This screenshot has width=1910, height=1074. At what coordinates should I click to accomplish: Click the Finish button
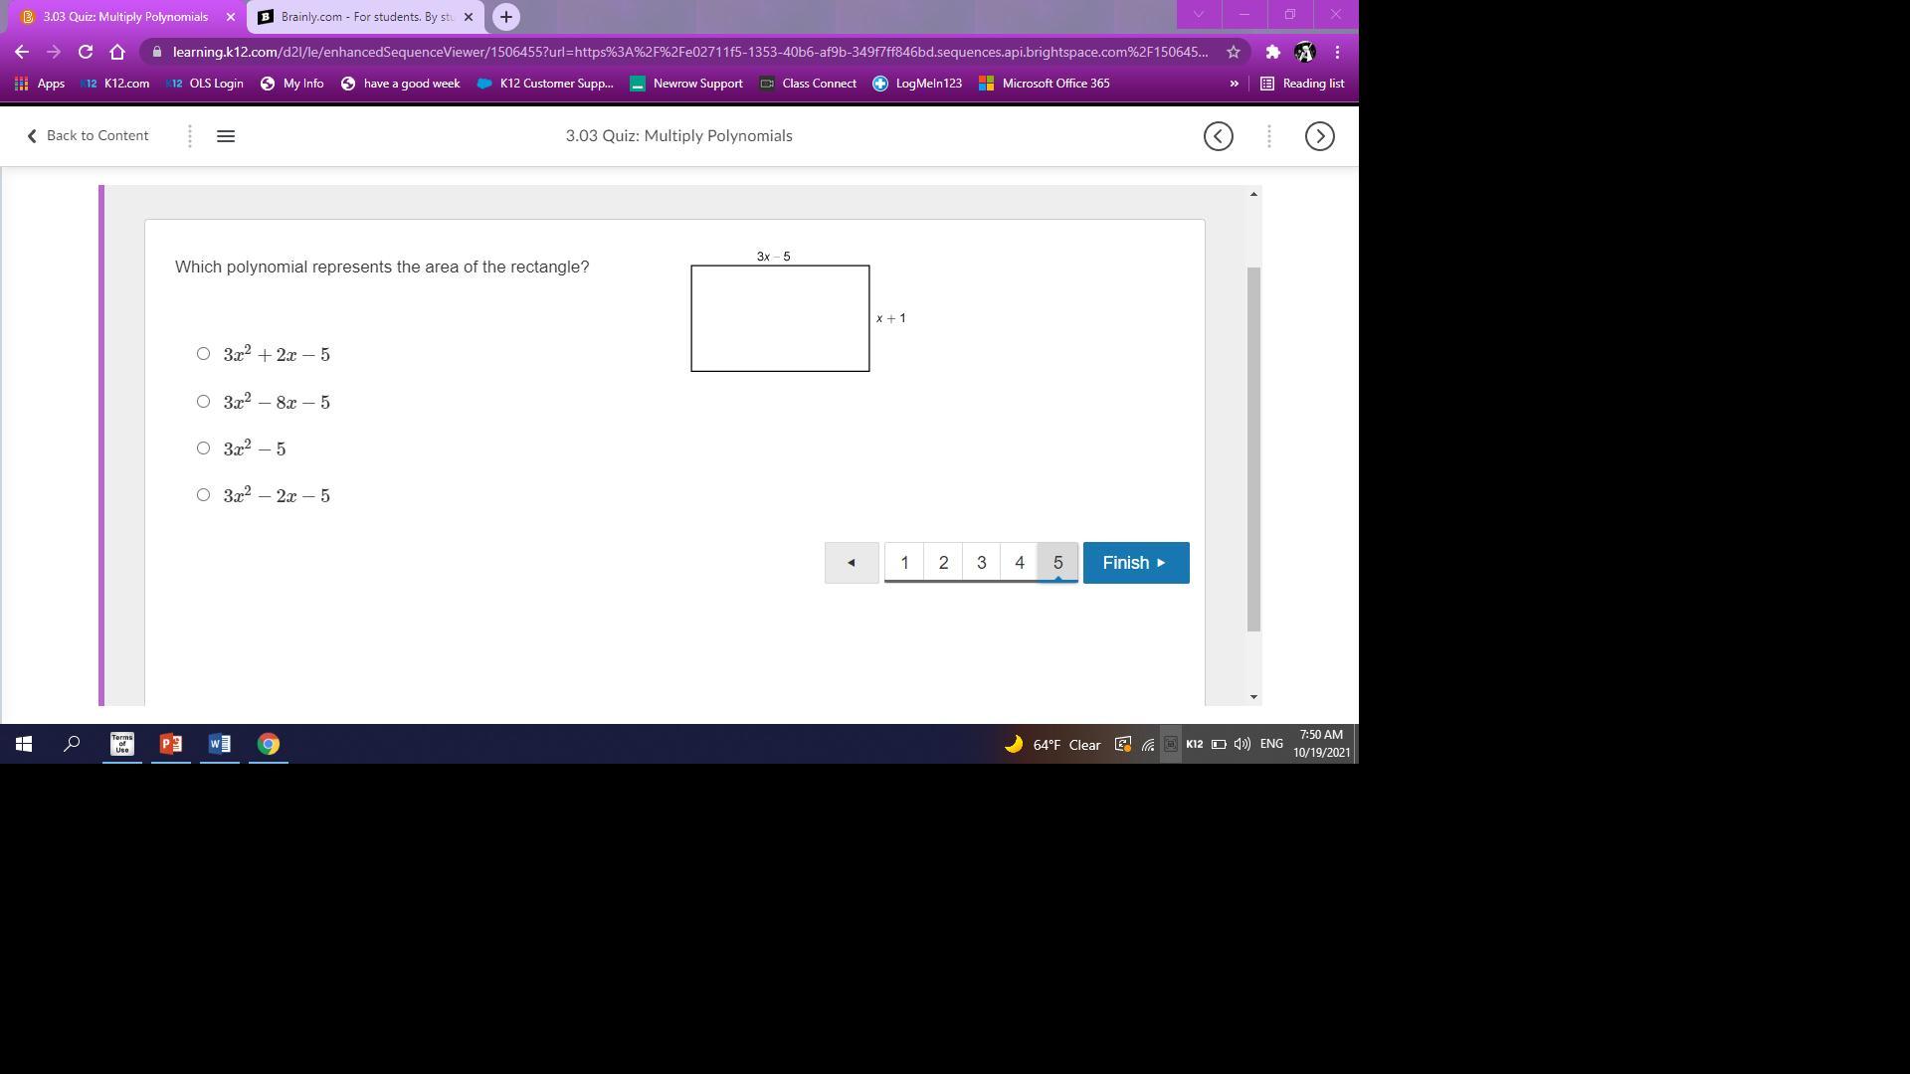tap(1135, 563)
